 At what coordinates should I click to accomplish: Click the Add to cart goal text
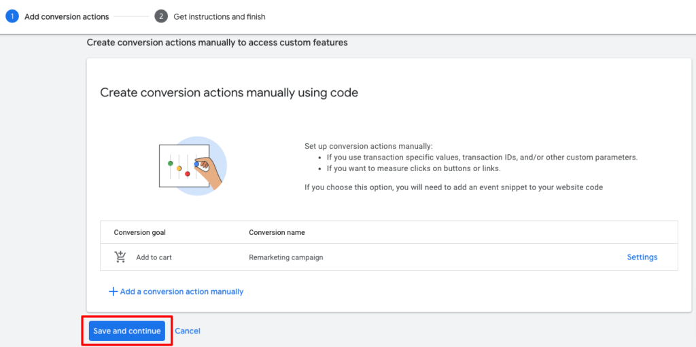point(154,257)
